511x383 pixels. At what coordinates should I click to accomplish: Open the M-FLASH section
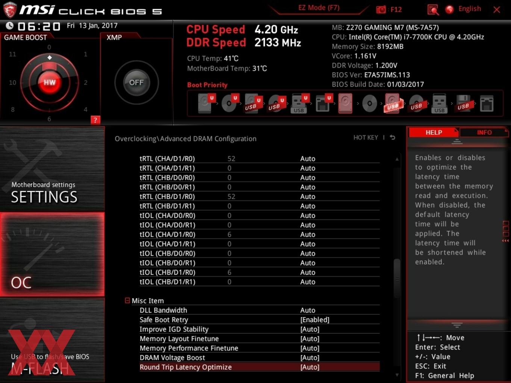coord(52,340)
